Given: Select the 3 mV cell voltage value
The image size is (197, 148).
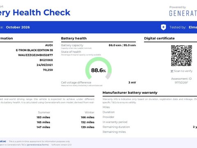Looking at the screenshot, I should point(132,83).
